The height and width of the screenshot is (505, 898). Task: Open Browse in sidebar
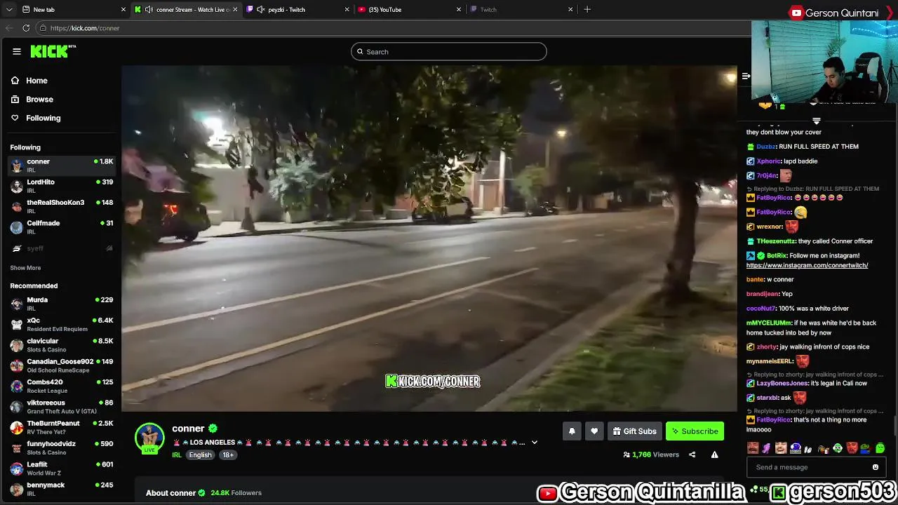click(32, 100)
